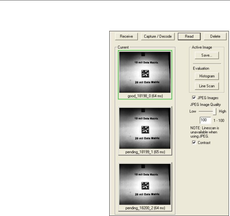Click the pending_18199_1 (65 ms) caption
Viewport: 230px width, 216px height.
[145, 152]
